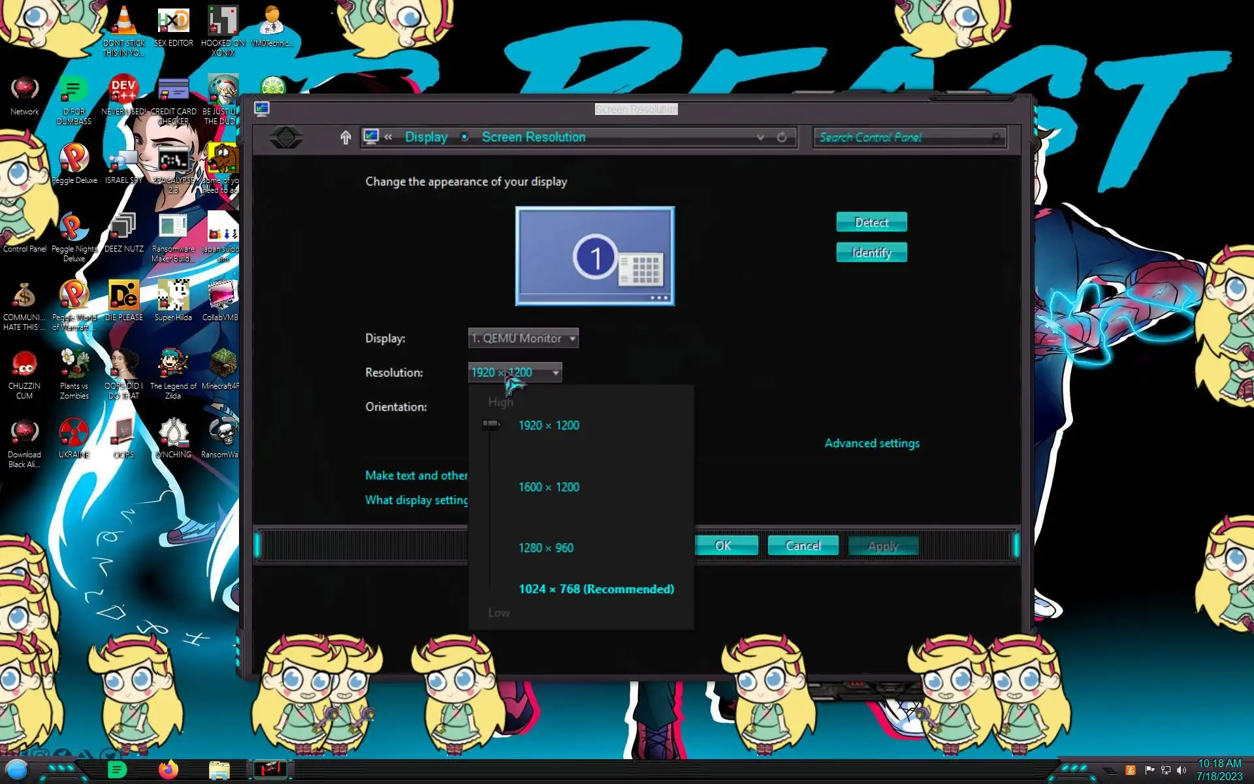Open the Display monitor dropdown
The height and width of the screenshot is (784, 1254).
pyautogui.click(x=523, y=338)
